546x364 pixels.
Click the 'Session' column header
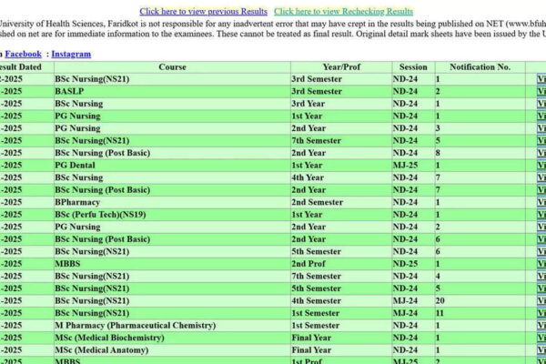(x=413, y=66)
